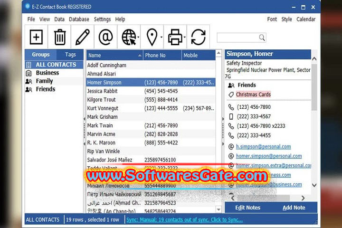Click the Business group building icon
Screen dimensions: 342x228
click(28, 73)
